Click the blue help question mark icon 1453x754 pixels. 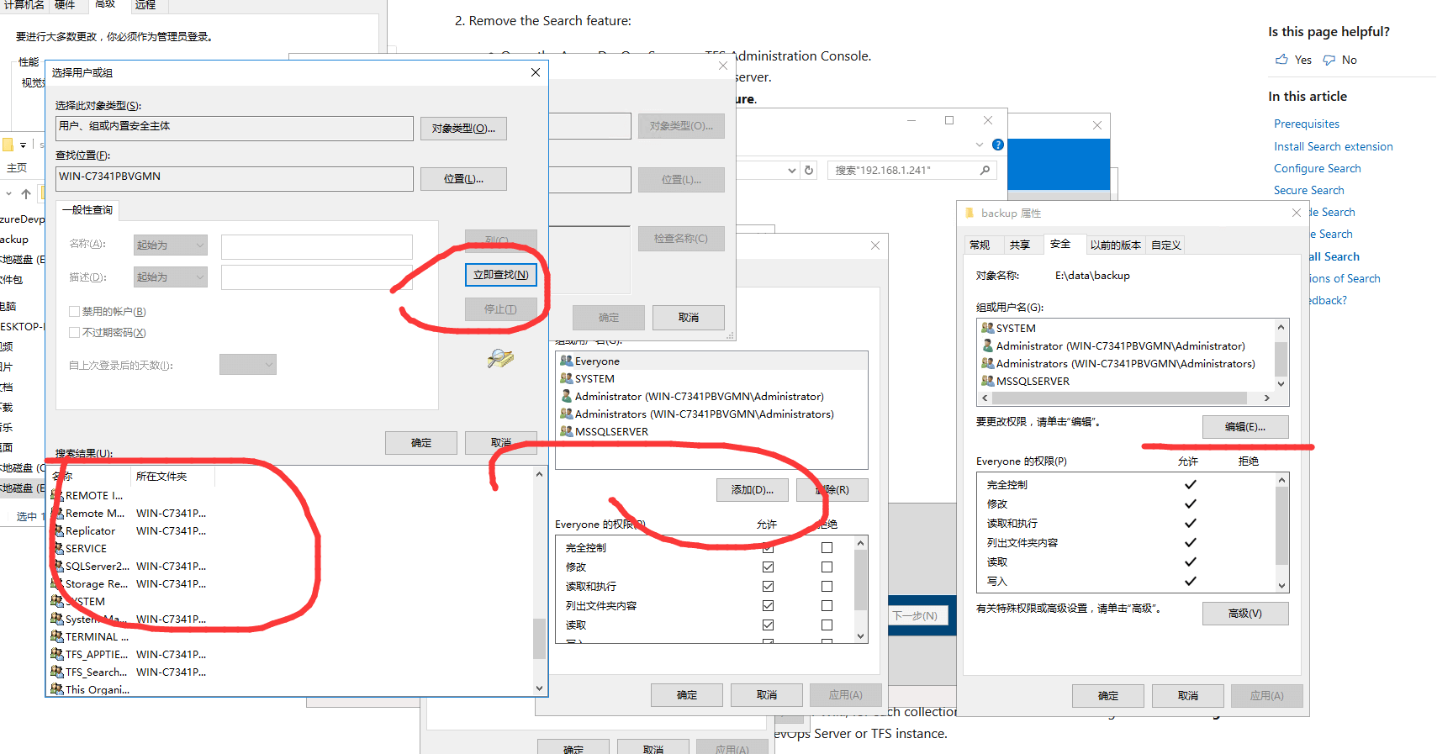998,145
